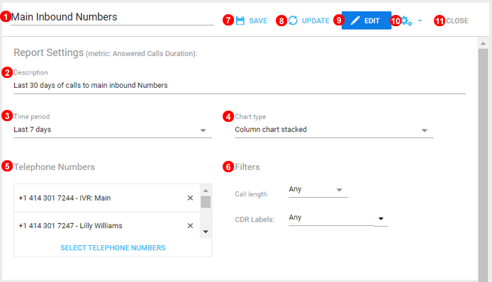
Task: Close the report settings panel
Action: (457, 21)
